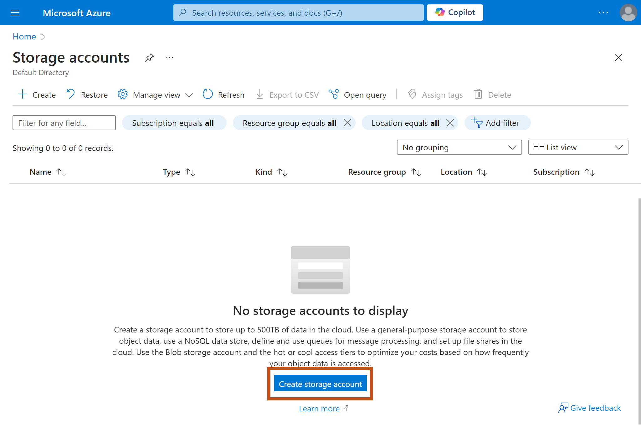641x427 pixels.
Task: Click the Filter for any field box
Action: coord(64,123)
